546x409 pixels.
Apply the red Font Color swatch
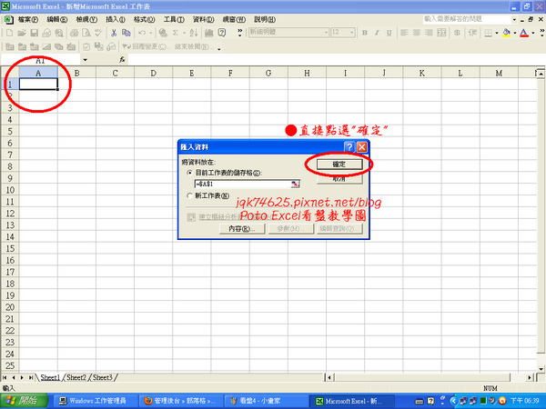pyautogui.click(x=524, y=33)
